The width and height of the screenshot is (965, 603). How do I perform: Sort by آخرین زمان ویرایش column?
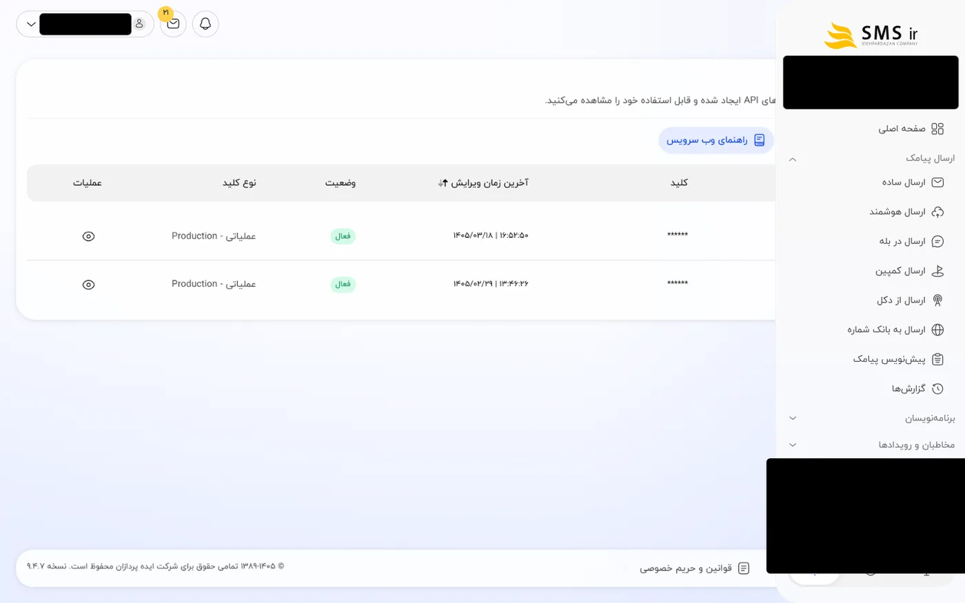[483, 183]
